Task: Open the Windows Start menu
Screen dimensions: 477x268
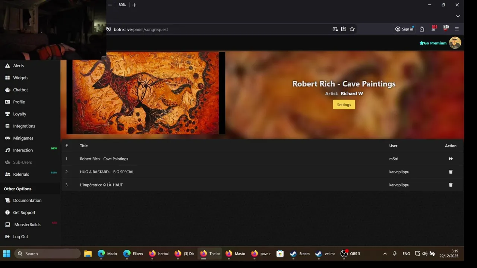Action: coord(7,254)
